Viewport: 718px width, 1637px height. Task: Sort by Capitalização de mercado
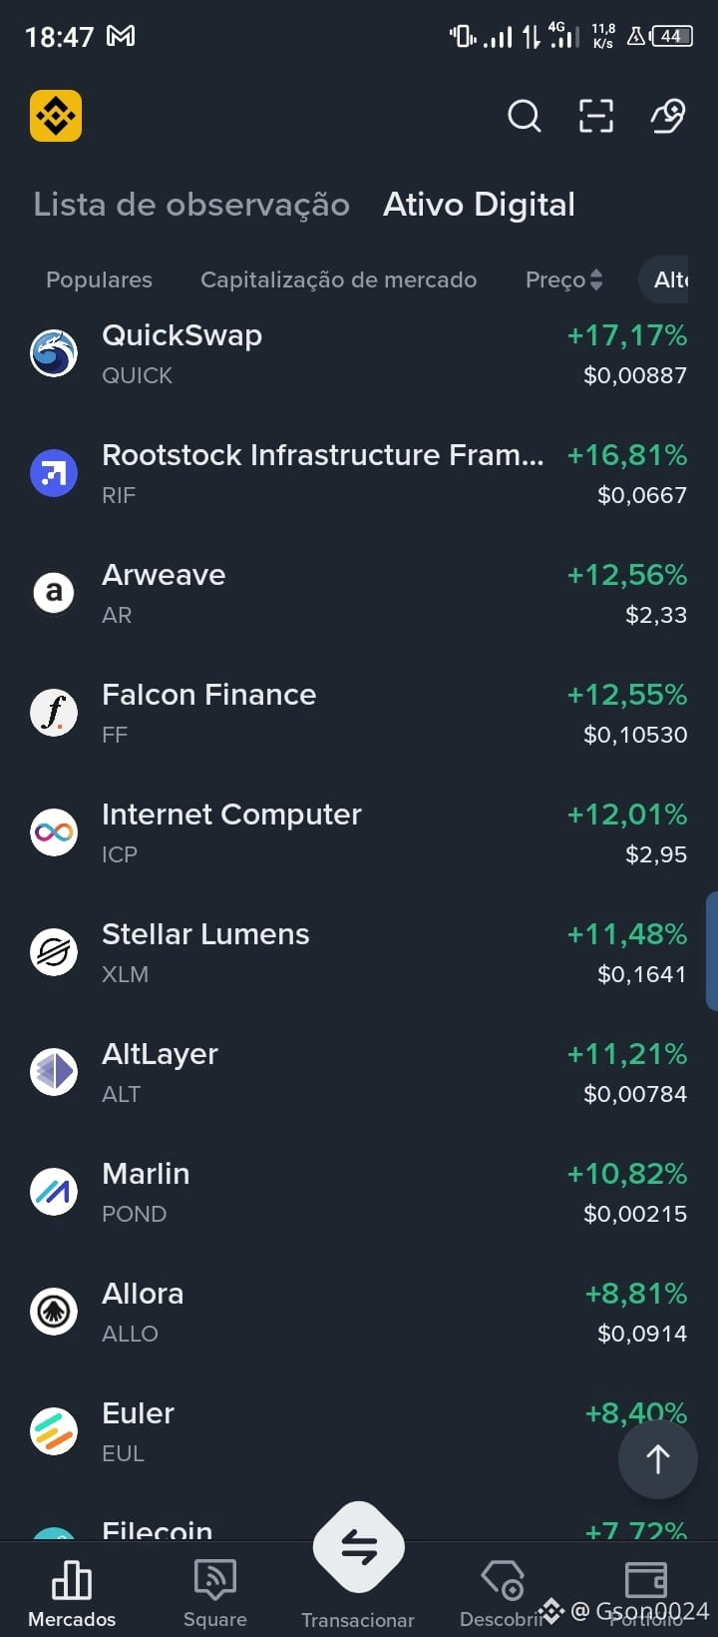[x=339, y=279]
